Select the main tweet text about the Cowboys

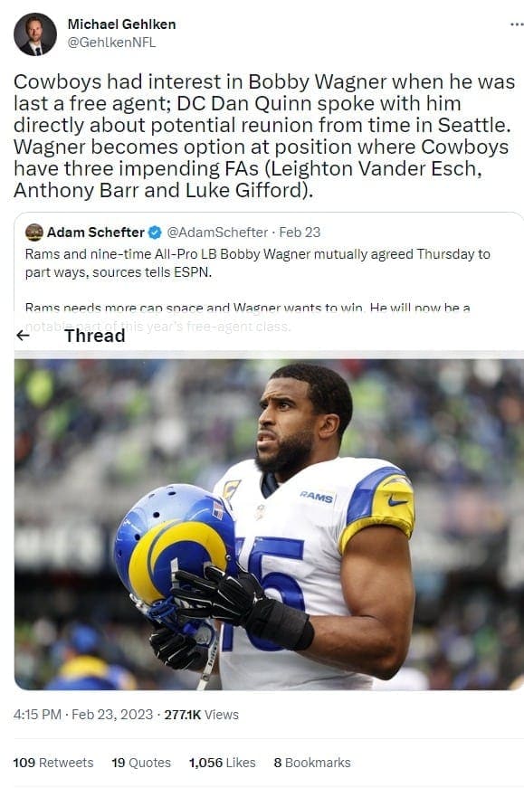pyautogui.click(x=264, y=137)
